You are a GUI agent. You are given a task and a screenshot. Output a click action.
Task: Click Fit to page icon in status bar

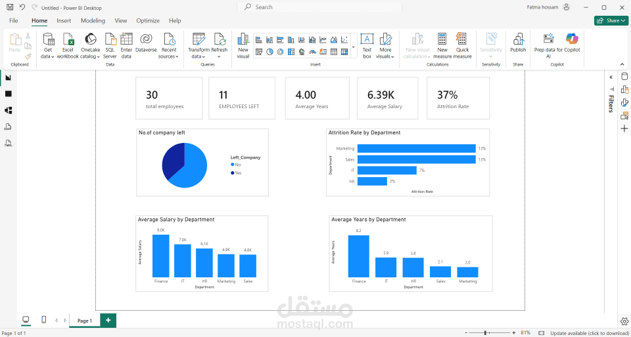click(x=541, y=333)
